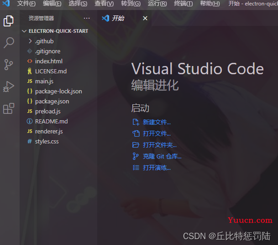This screenshot has width=278, height=245.
Task: Click the VS Code logo in title bar
Action: coord(6,3)
